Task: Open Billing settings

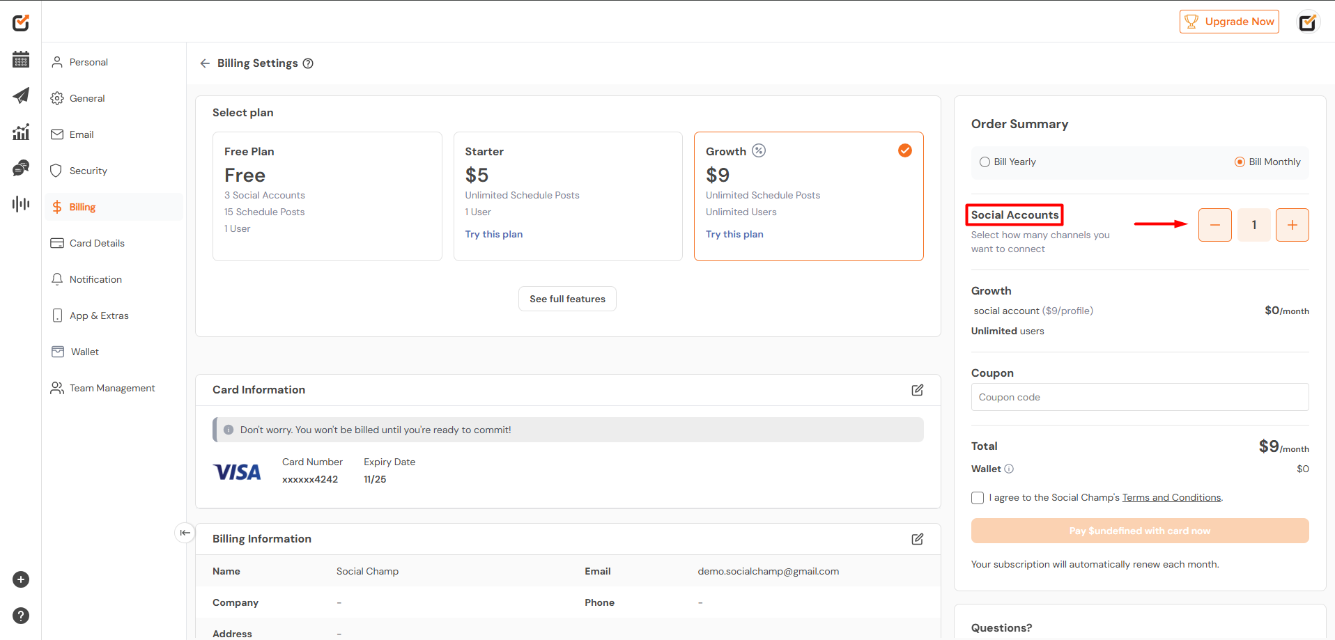Action: pos(114,207)
